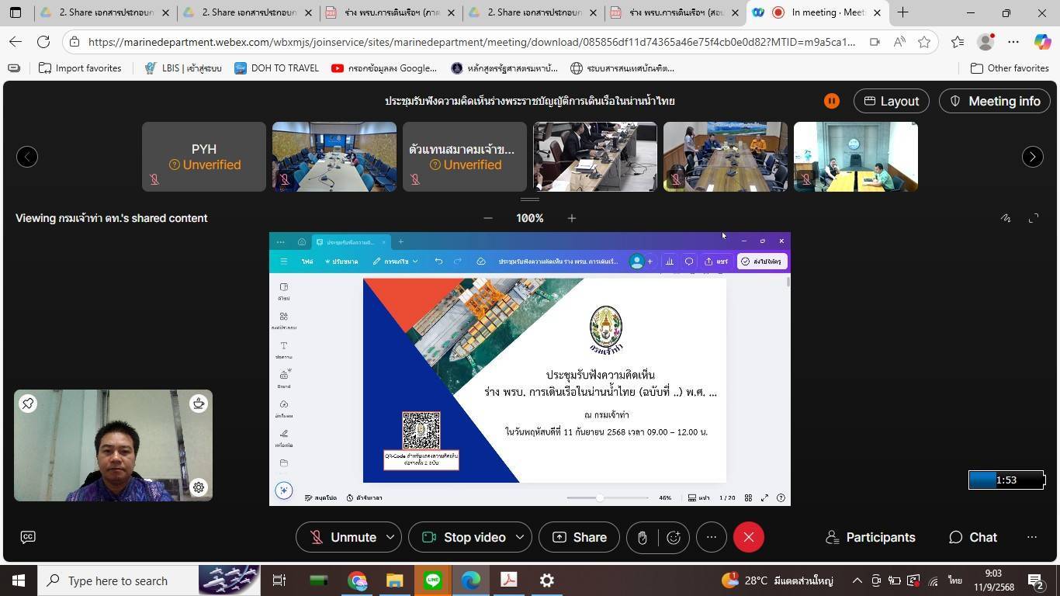This screenshot has width=1060, height=596.
Task: Show Meeting info details
Action: click(x=995, y=101)
